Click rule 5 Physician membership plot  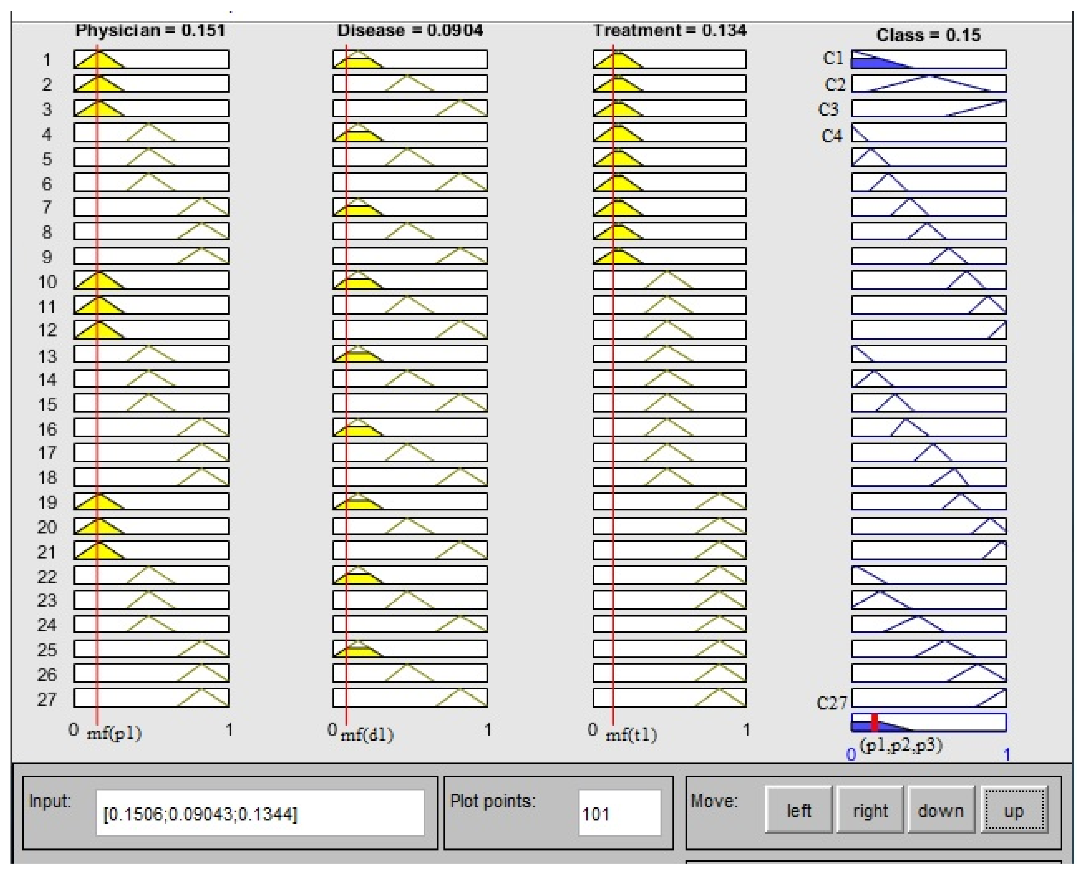[x=151, y=157]
